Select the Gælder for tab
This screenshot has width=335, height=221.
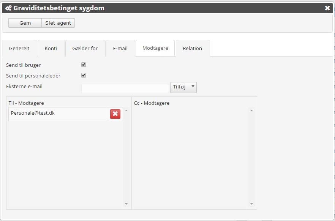coord(85,48)
